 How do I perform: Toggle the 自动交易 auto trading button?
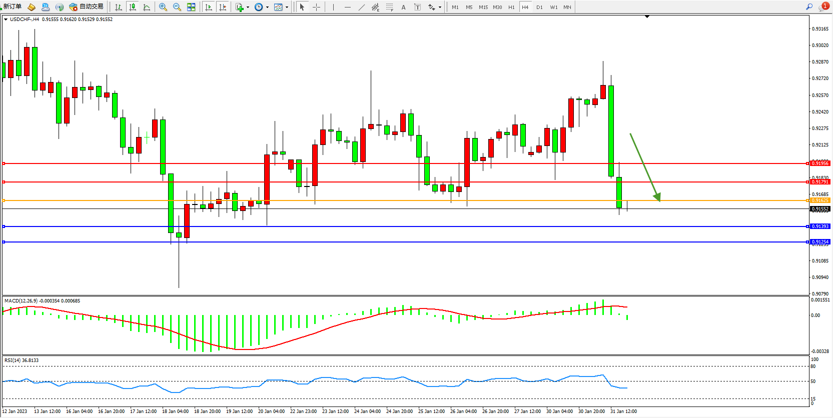tap(87, 6)
